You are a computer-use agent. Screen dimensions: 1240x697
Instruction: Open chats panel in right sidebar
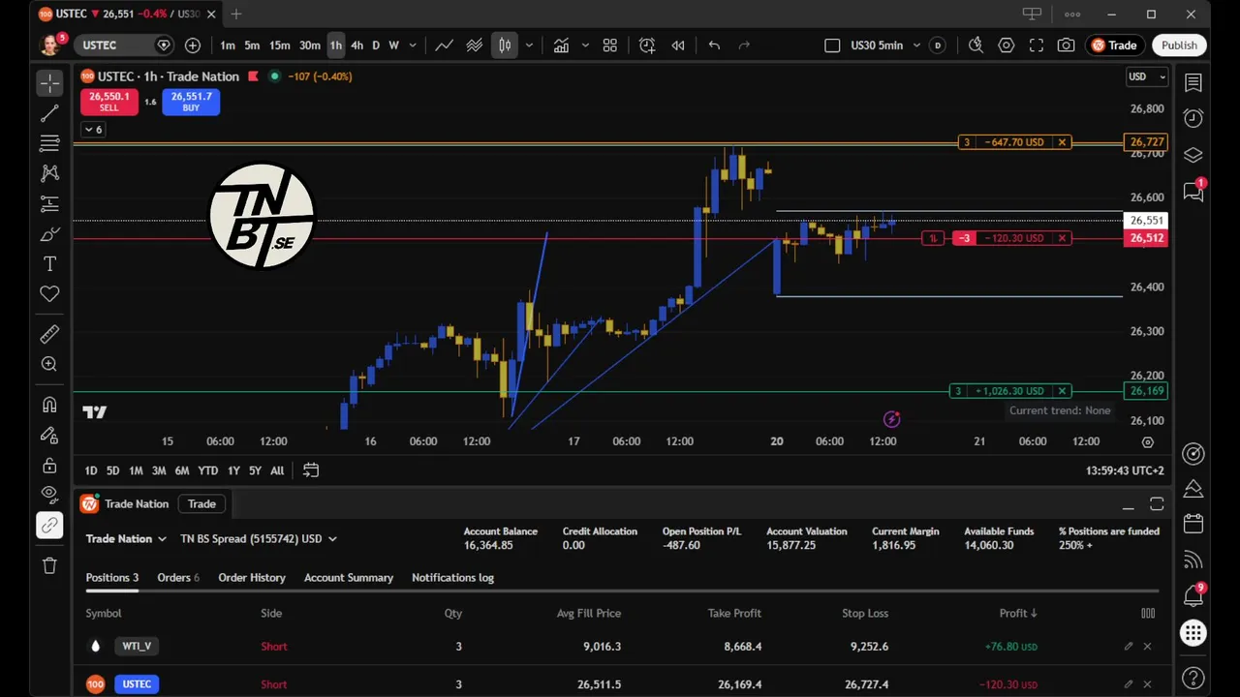(x=1193, y=192)
